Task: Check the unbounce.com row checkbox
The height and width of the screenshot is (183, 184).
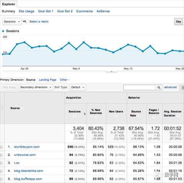Action: (1, 155)
